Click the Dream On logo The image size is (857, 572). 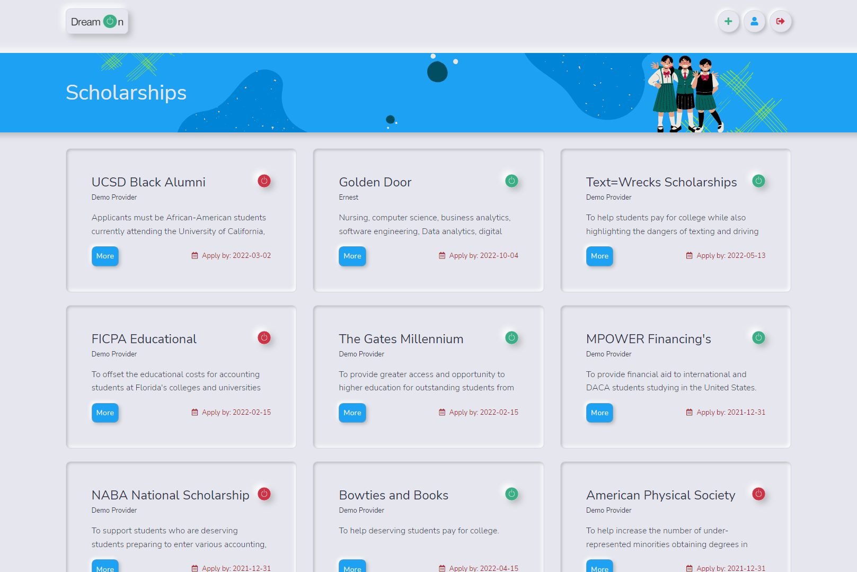pos(96,21)
